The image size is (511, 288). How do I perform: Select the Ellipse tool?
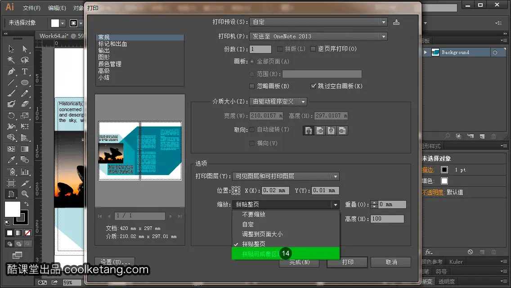[x=25, y=82]
